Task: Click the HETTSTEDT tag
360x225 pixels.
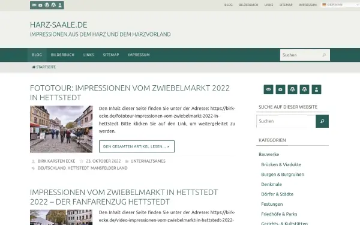Action: [78, 168]
